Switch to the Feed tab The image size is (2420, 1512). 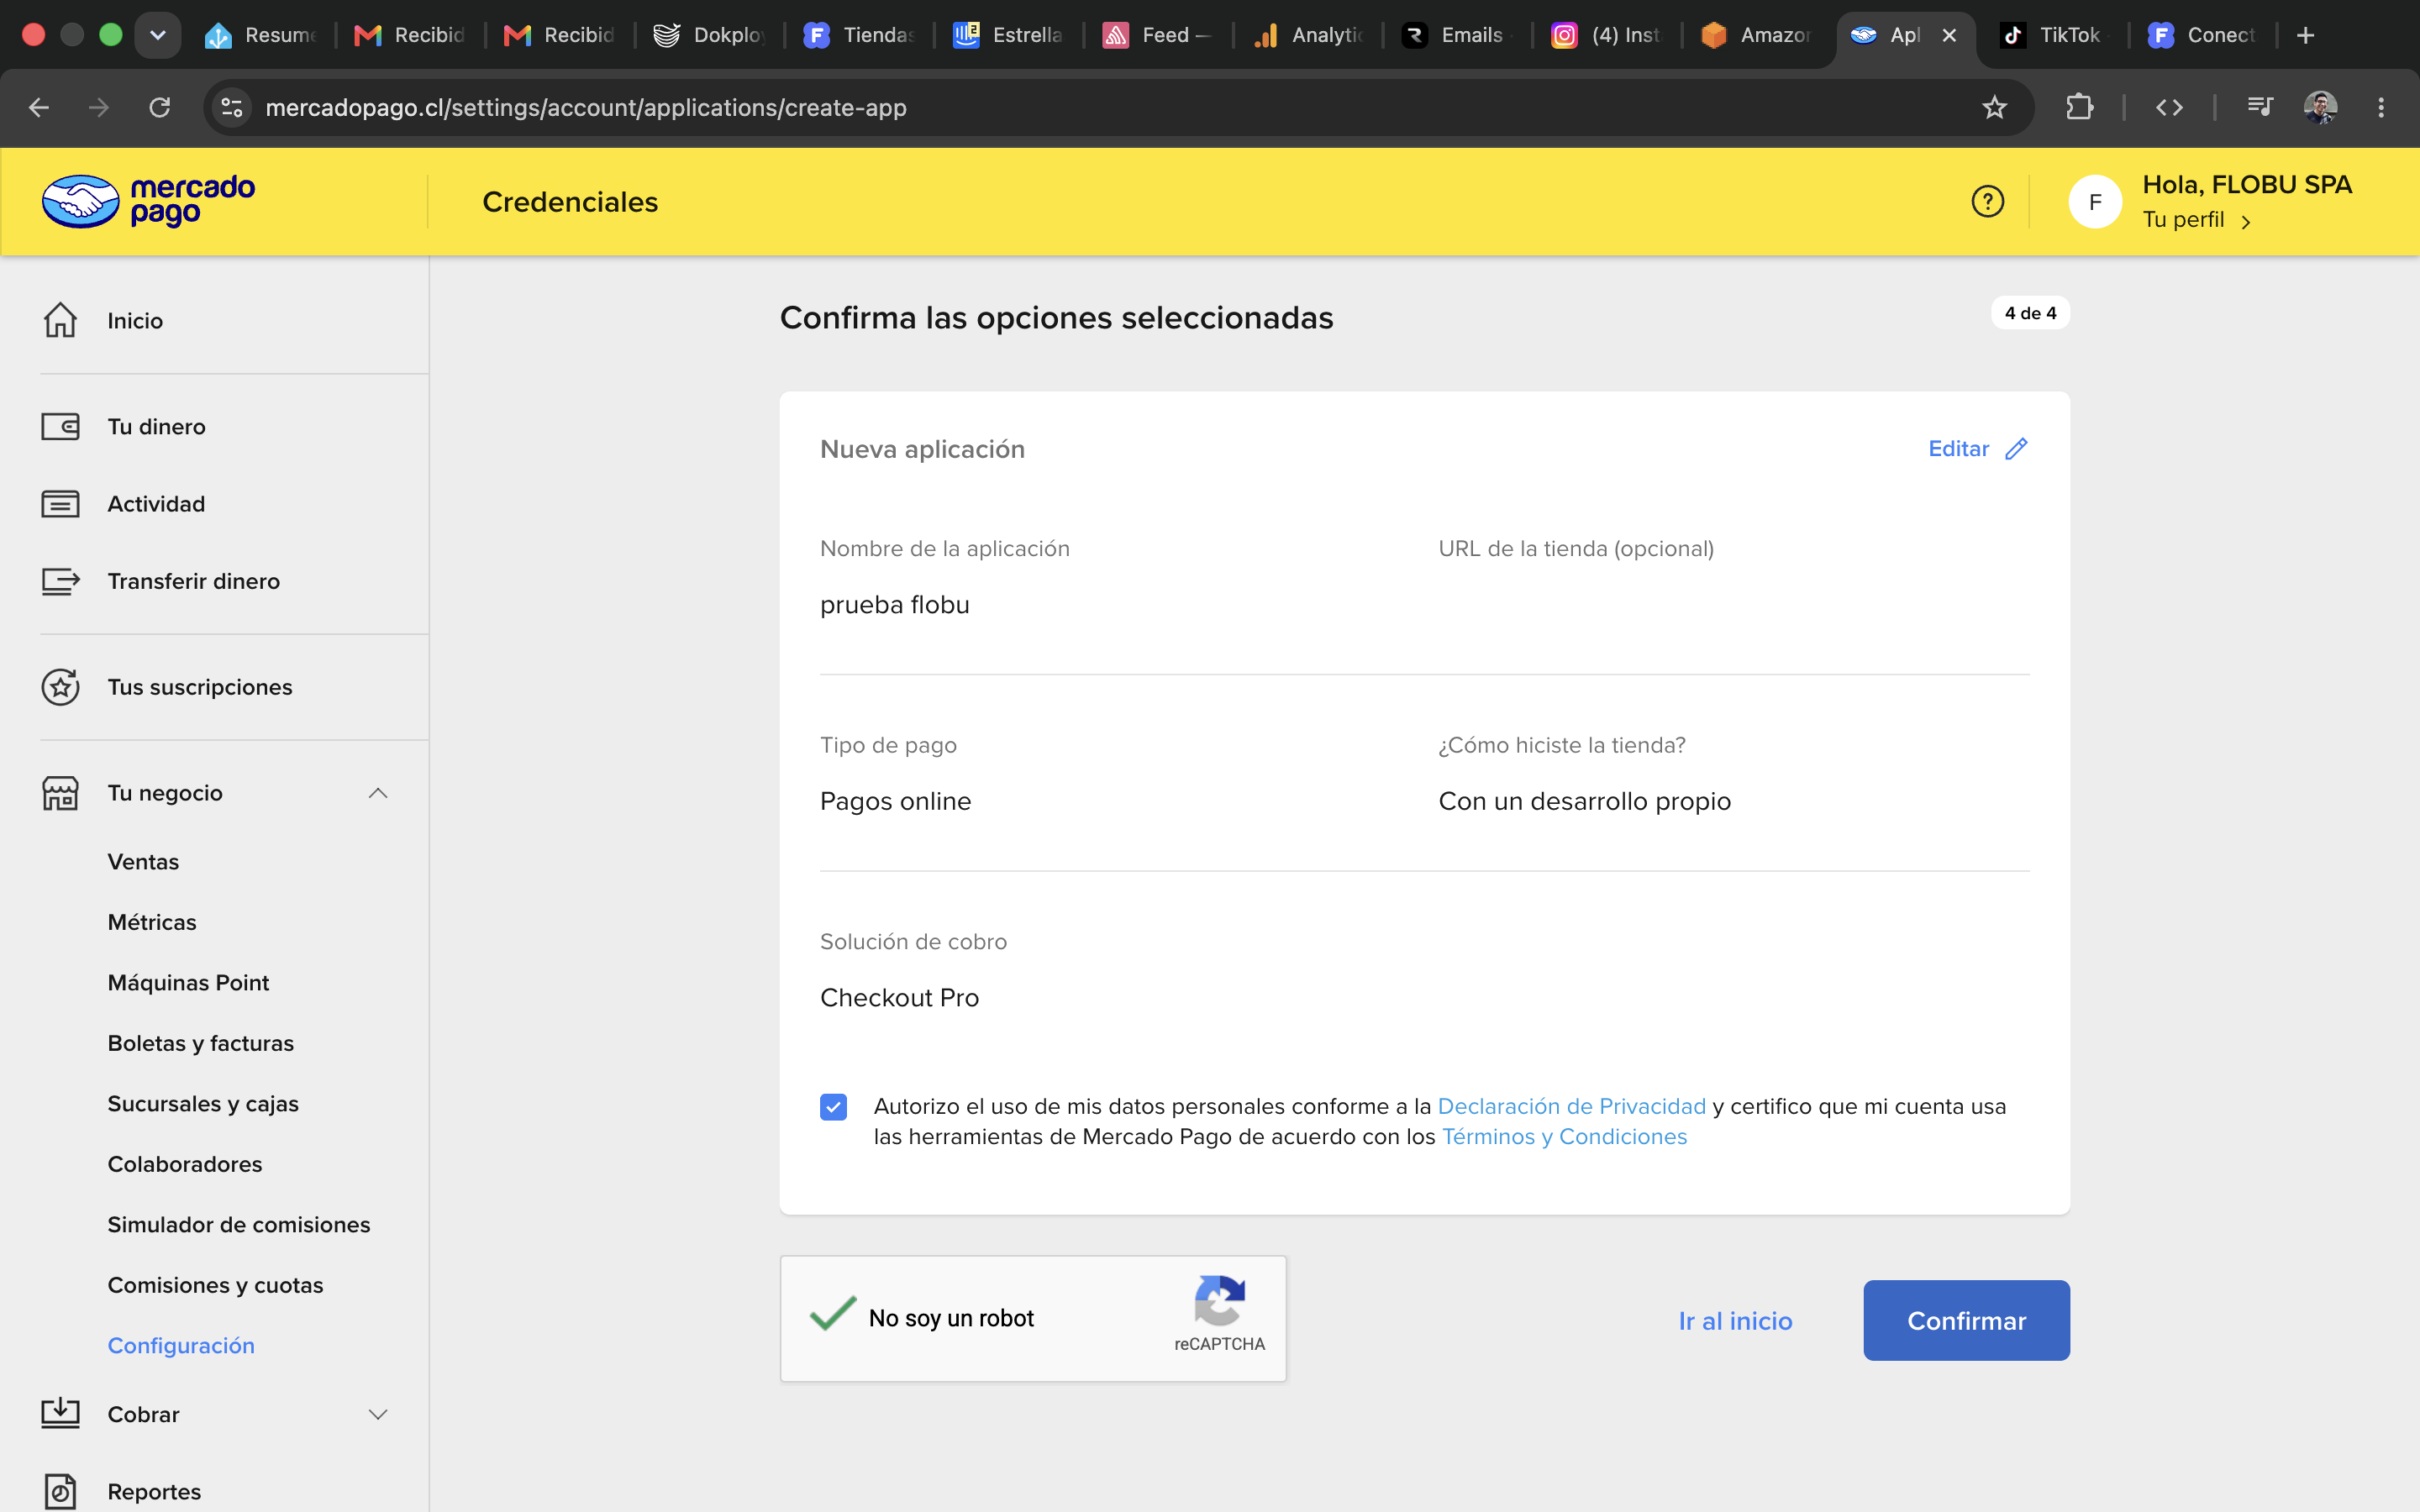pyautogui.click(x=1159, y=35)
